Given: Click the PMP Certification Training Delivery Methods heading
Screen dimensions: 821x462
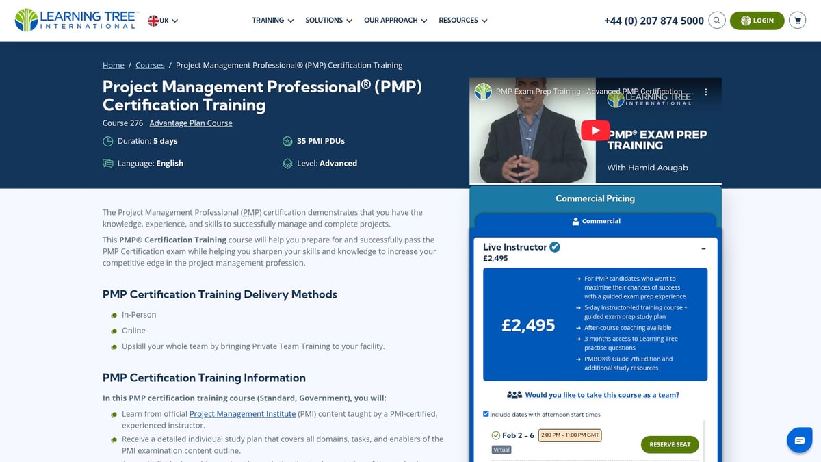Looking at the screenshot, I should 220,294.
